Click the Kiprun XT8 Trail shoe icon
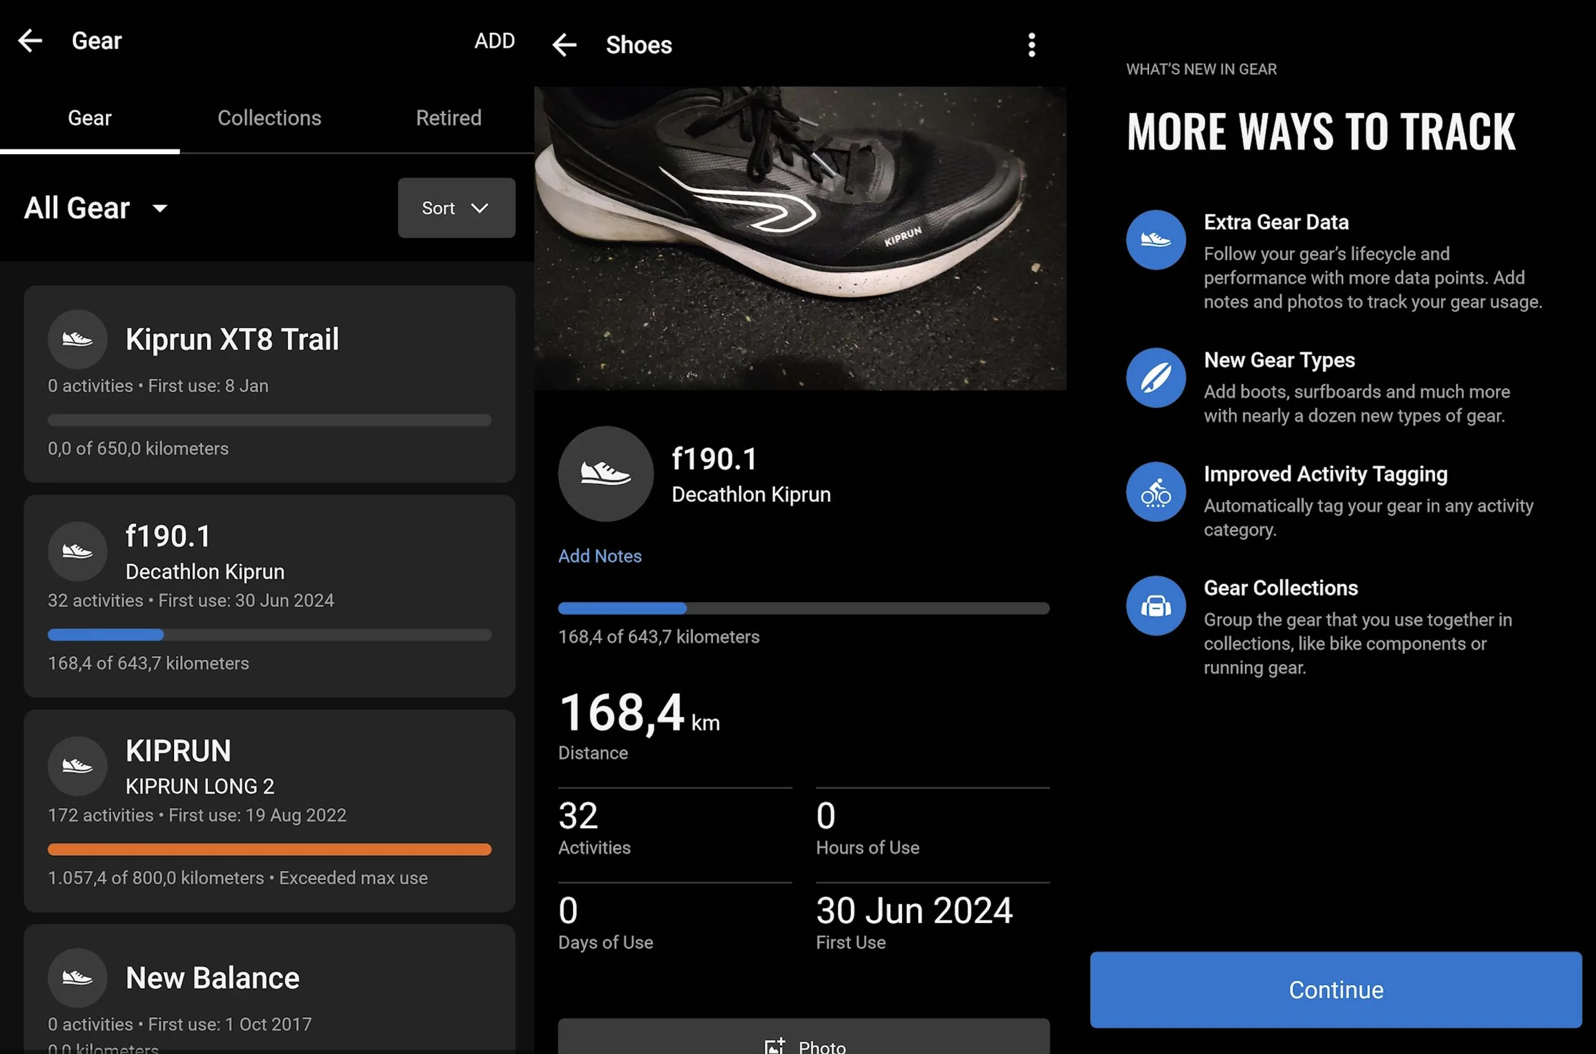1596x1054 pixels. tap(77, 339)
